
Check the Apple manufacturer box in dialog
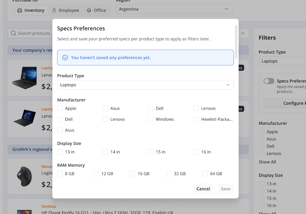click(60, 109)
